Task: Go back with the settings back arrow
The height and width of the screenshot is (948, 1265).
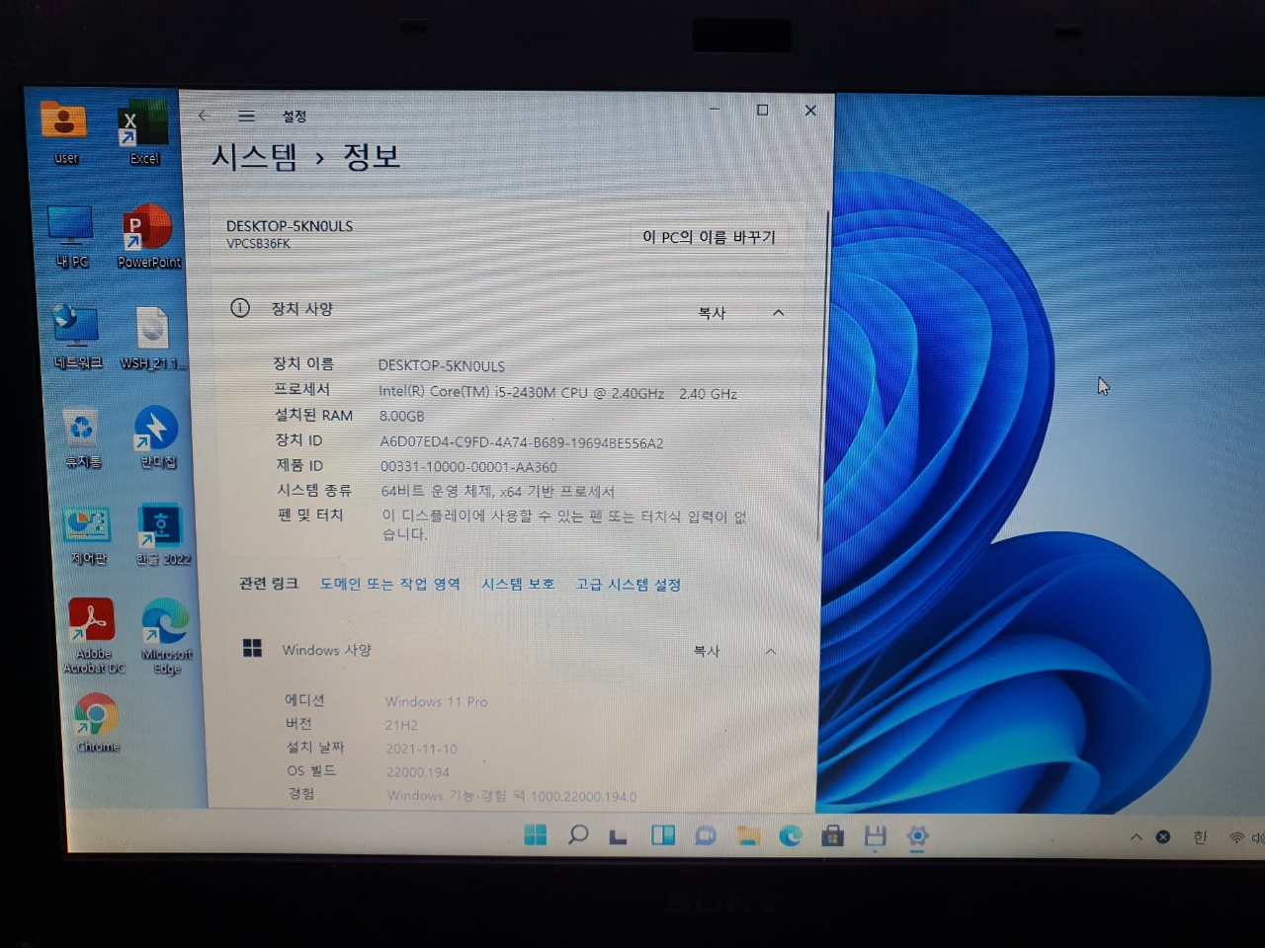Action: [204, 116]
